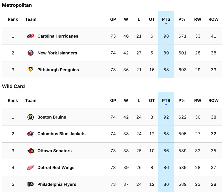Sort Metropolitan table by RW column
This screenshot has width=222, height=192.
pyautogui.click(x=198, y=19)
